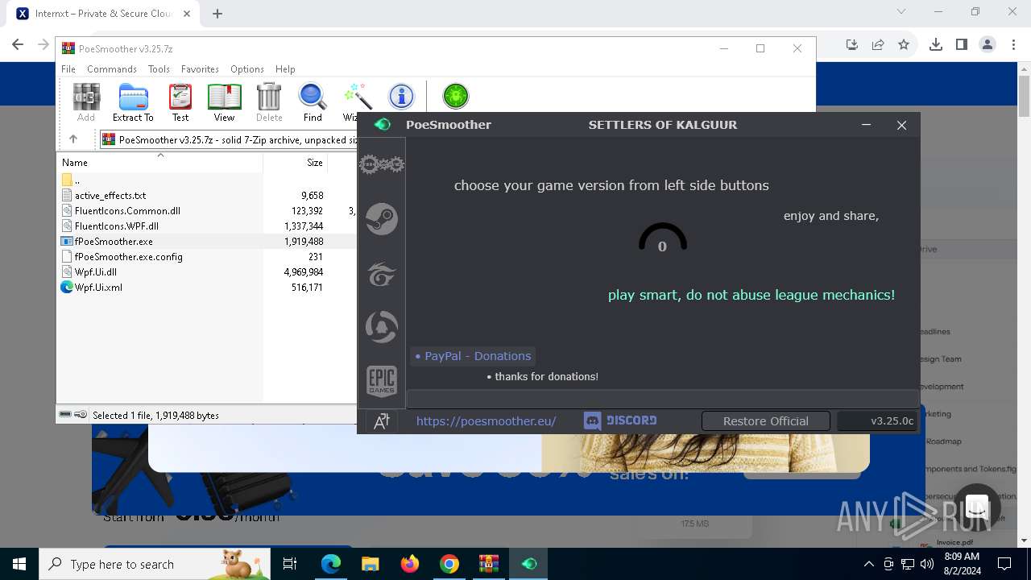Sort by the Size column header
Image resolution: width=1031 pixels, height=580 pixels.
pos(296,162)
